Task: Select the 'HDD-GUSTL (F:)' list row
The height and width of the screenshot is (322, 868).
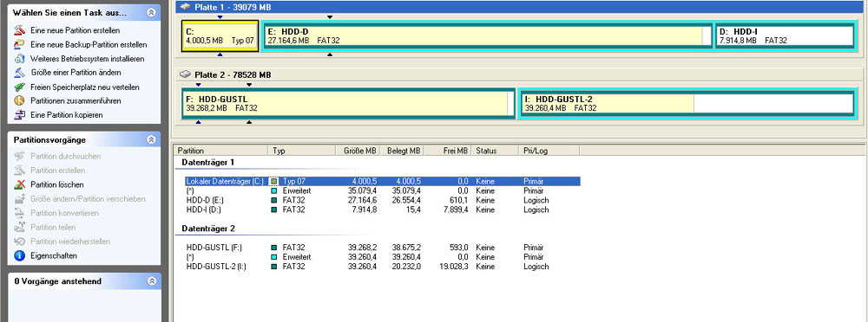Action: point(382,248)
